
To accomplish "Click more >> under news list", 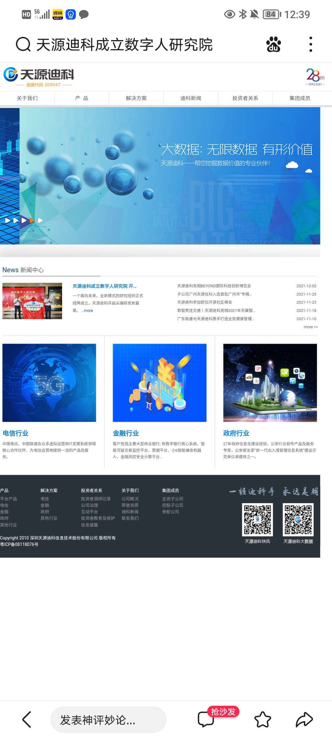I will pos(311,327).
